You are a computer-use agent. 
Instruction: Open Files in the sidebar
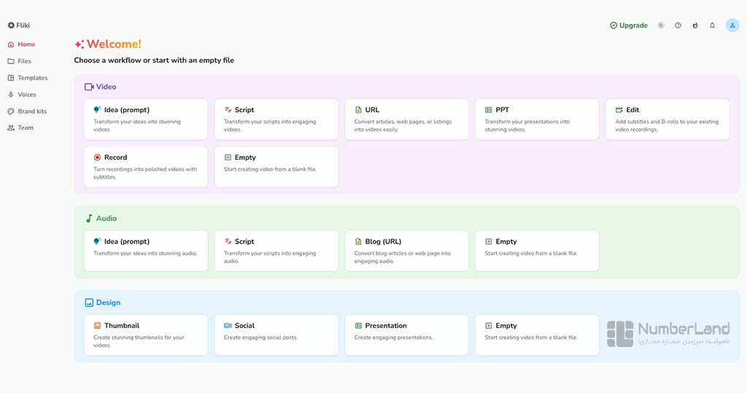tap(24, 61)
